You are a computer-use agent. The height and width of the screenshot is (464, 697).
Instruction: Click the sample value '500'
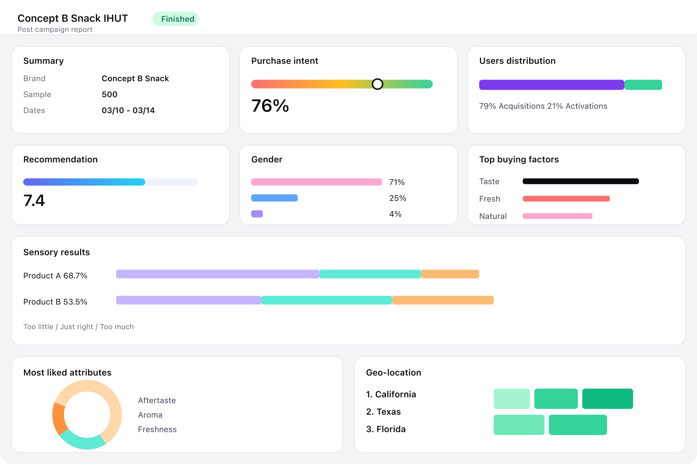[x=109, y=94]
